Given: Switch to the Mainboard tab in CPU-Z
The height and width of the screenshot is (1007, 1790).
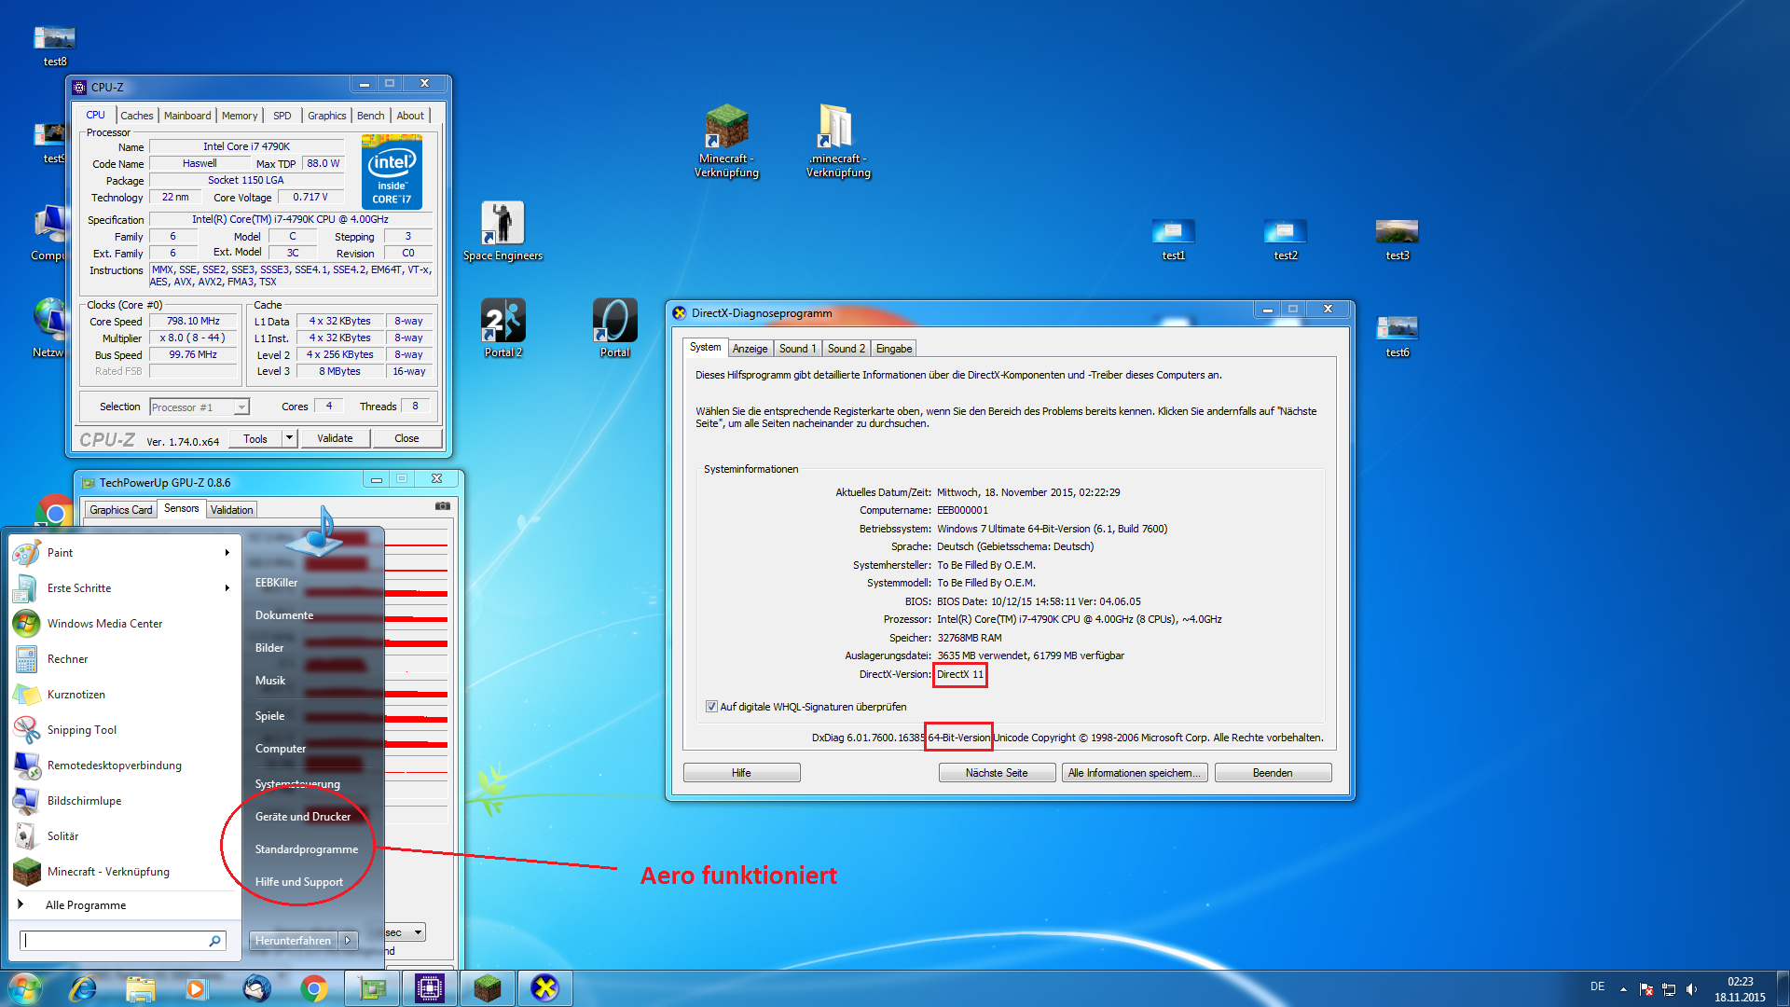Looking at the screenshot, I should [187, 116].
